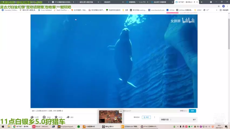
Task: Click the green round taskbar icon
Action: coord(78,126)
